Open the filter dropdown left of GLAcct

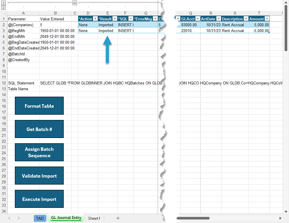[178, 19]
